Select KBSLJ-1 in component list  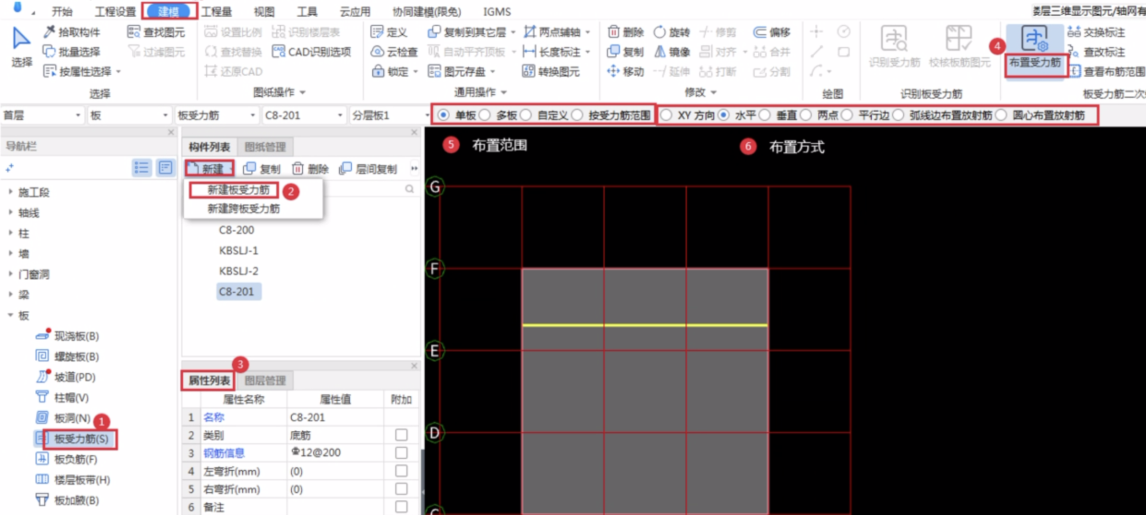tap(239, 250)
